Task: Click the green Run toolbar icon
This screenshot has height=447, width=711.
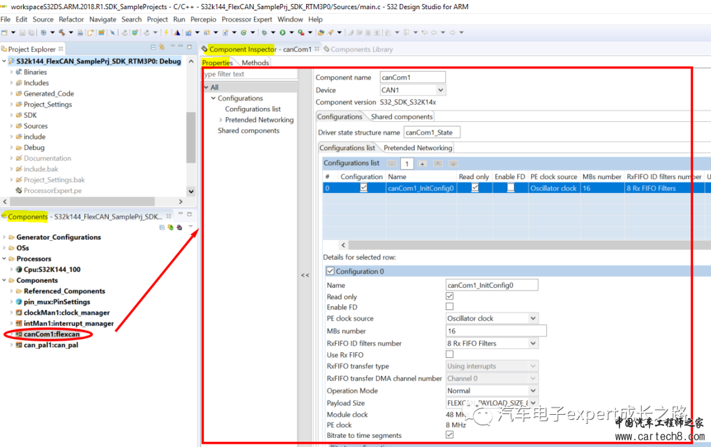Action: pyautogui.click(x=282, y=33)
